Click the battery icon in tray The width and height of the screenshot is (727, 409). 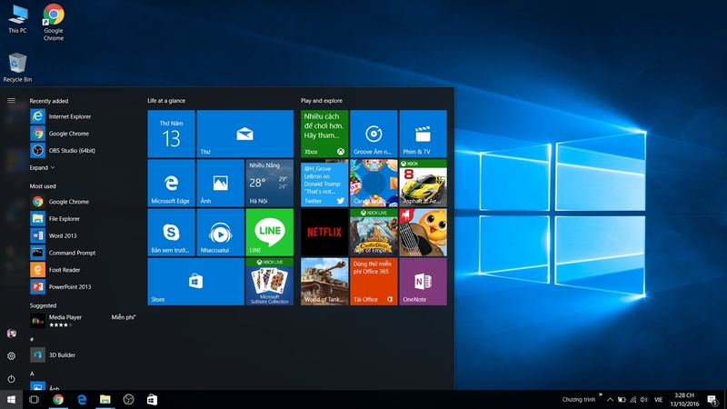[x=622, y=400]
